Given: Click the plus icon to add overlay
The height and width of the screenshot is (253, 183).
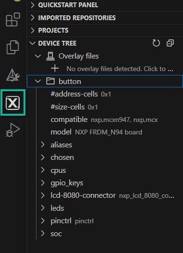Looking at the screenshot, I should [55, 69].
